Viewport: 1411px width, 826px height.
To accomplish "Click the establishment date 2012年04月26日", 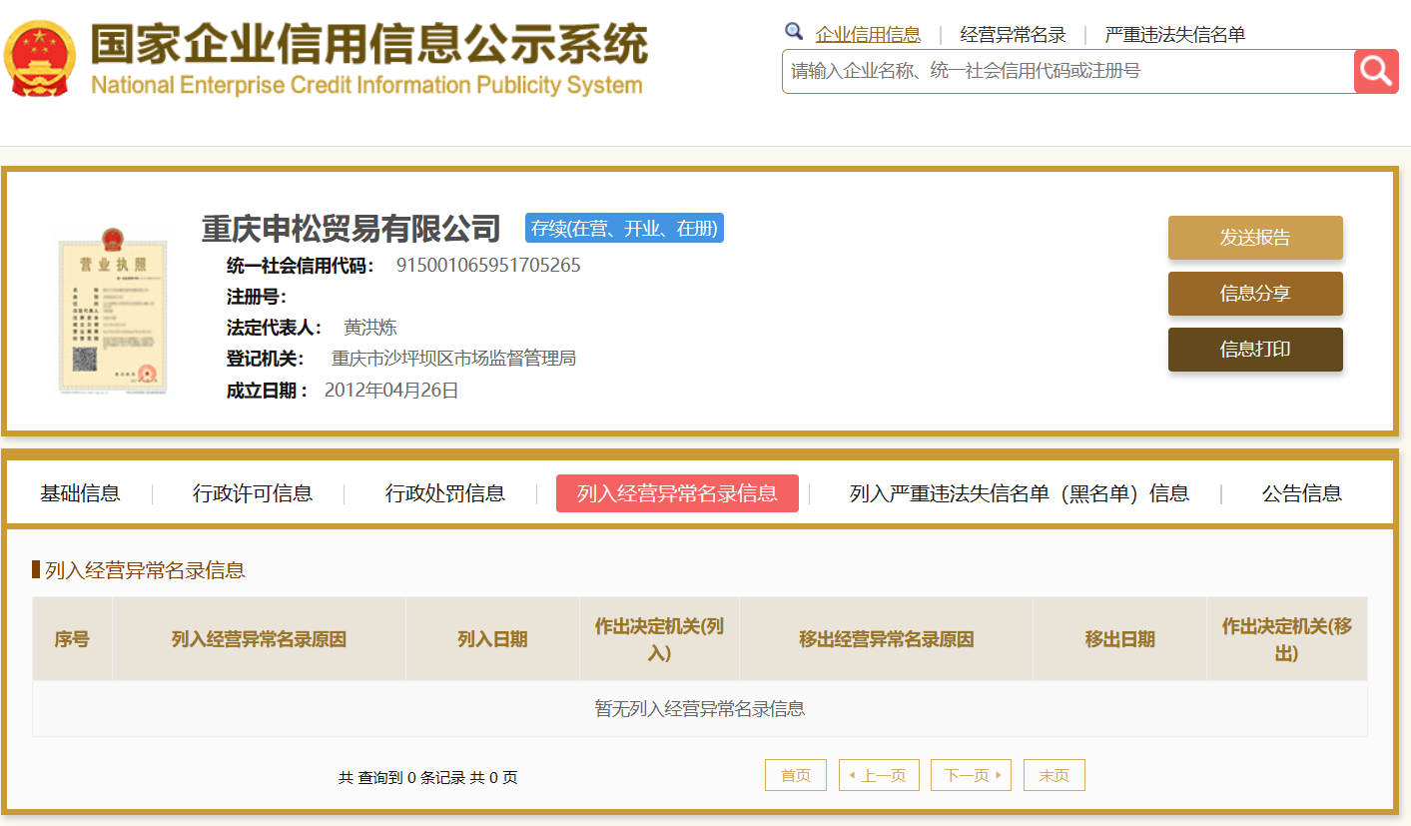I will tap(391, 391).
